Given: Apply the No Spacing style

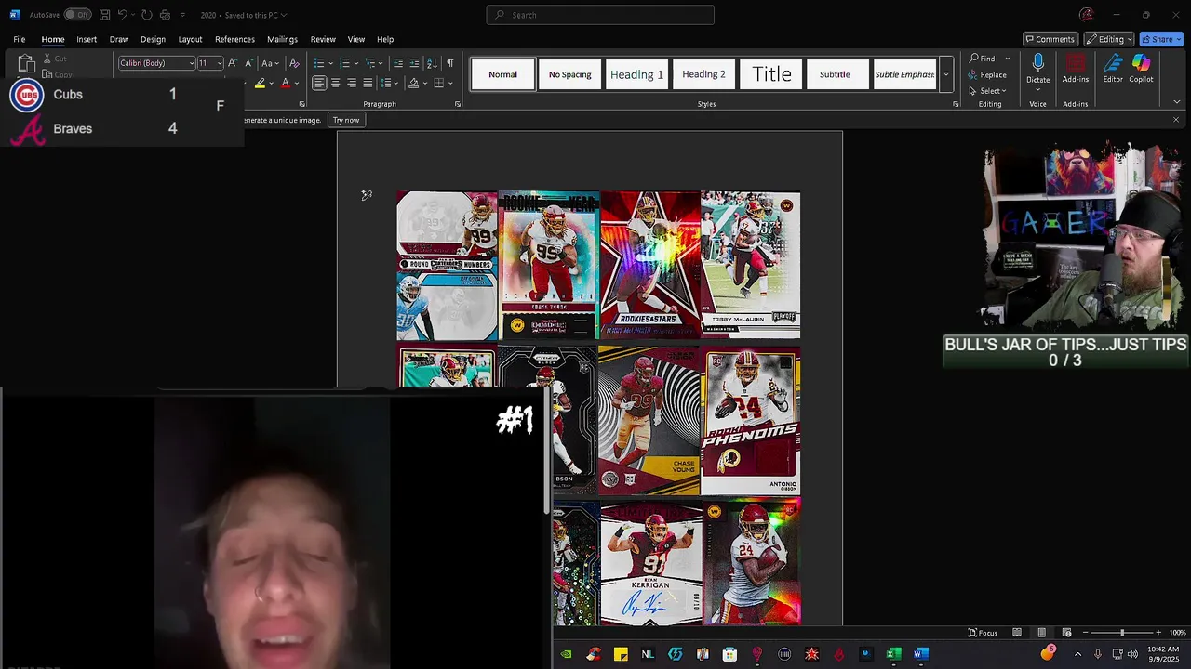Looking at the screenshot, I should (x=569, y=74).
